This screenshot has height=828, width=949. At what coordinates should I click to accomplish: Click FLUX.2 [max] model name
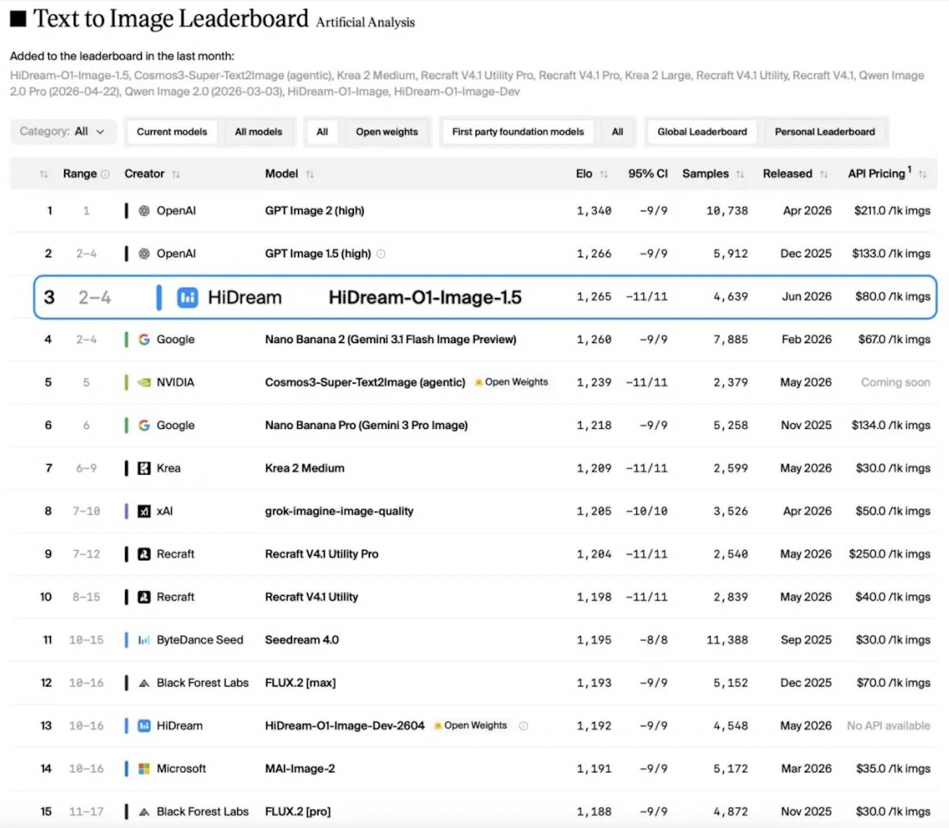[300, 683]
